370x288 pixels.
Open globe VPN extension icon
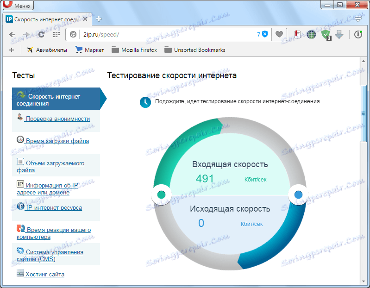coord(311,34)
